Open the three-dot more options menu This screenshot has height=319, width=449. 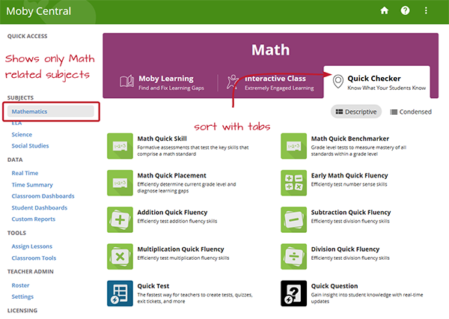click(x=426, y=10)
